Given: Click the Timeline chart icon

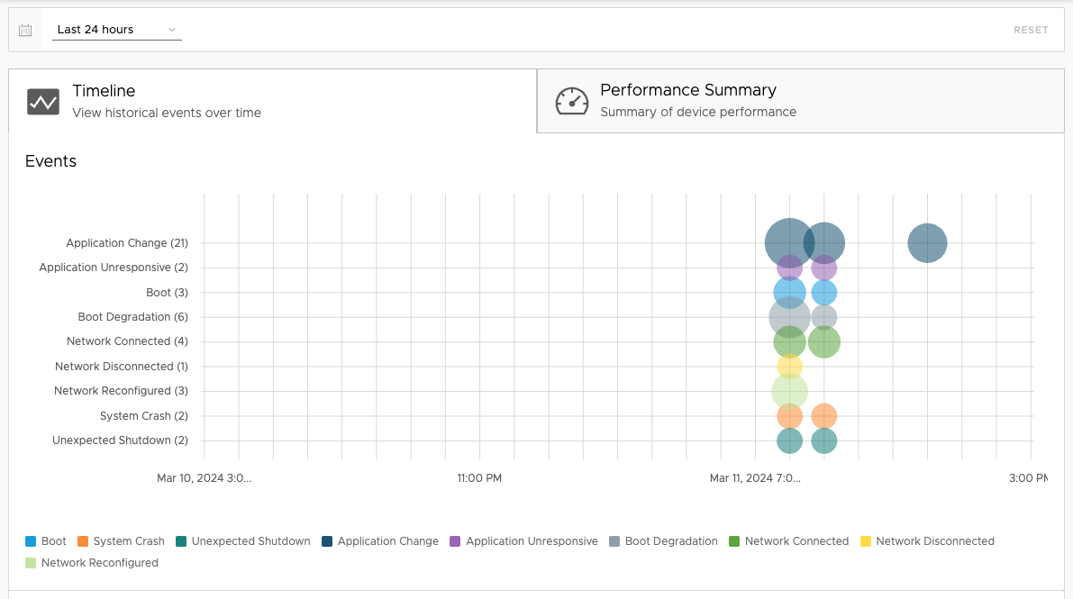Looking at the screenshot, I should (43, 102).
